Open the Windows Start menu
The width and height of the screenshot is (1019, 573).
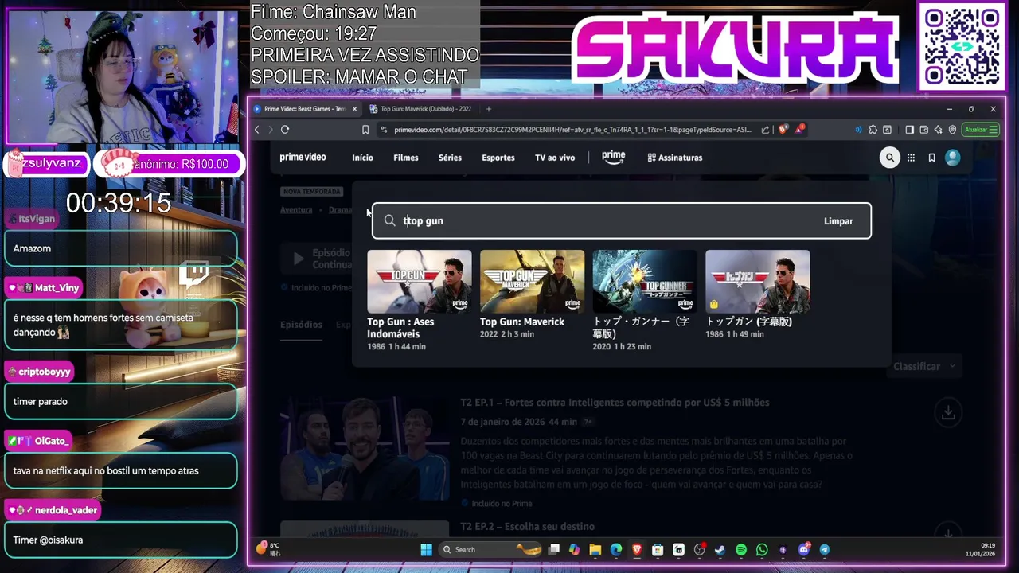[426, 549]
